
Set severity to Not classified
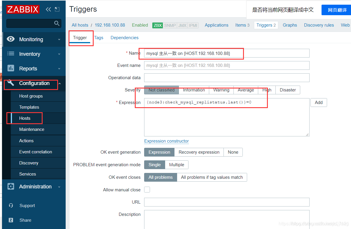pyautogui.click(x=161, y=90)
